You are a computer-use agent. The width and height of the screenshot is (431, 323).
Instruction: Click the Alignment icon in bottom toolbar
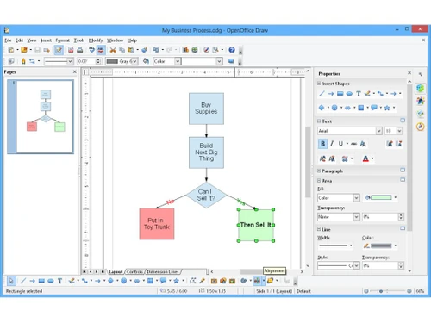(x=257, y=281)
